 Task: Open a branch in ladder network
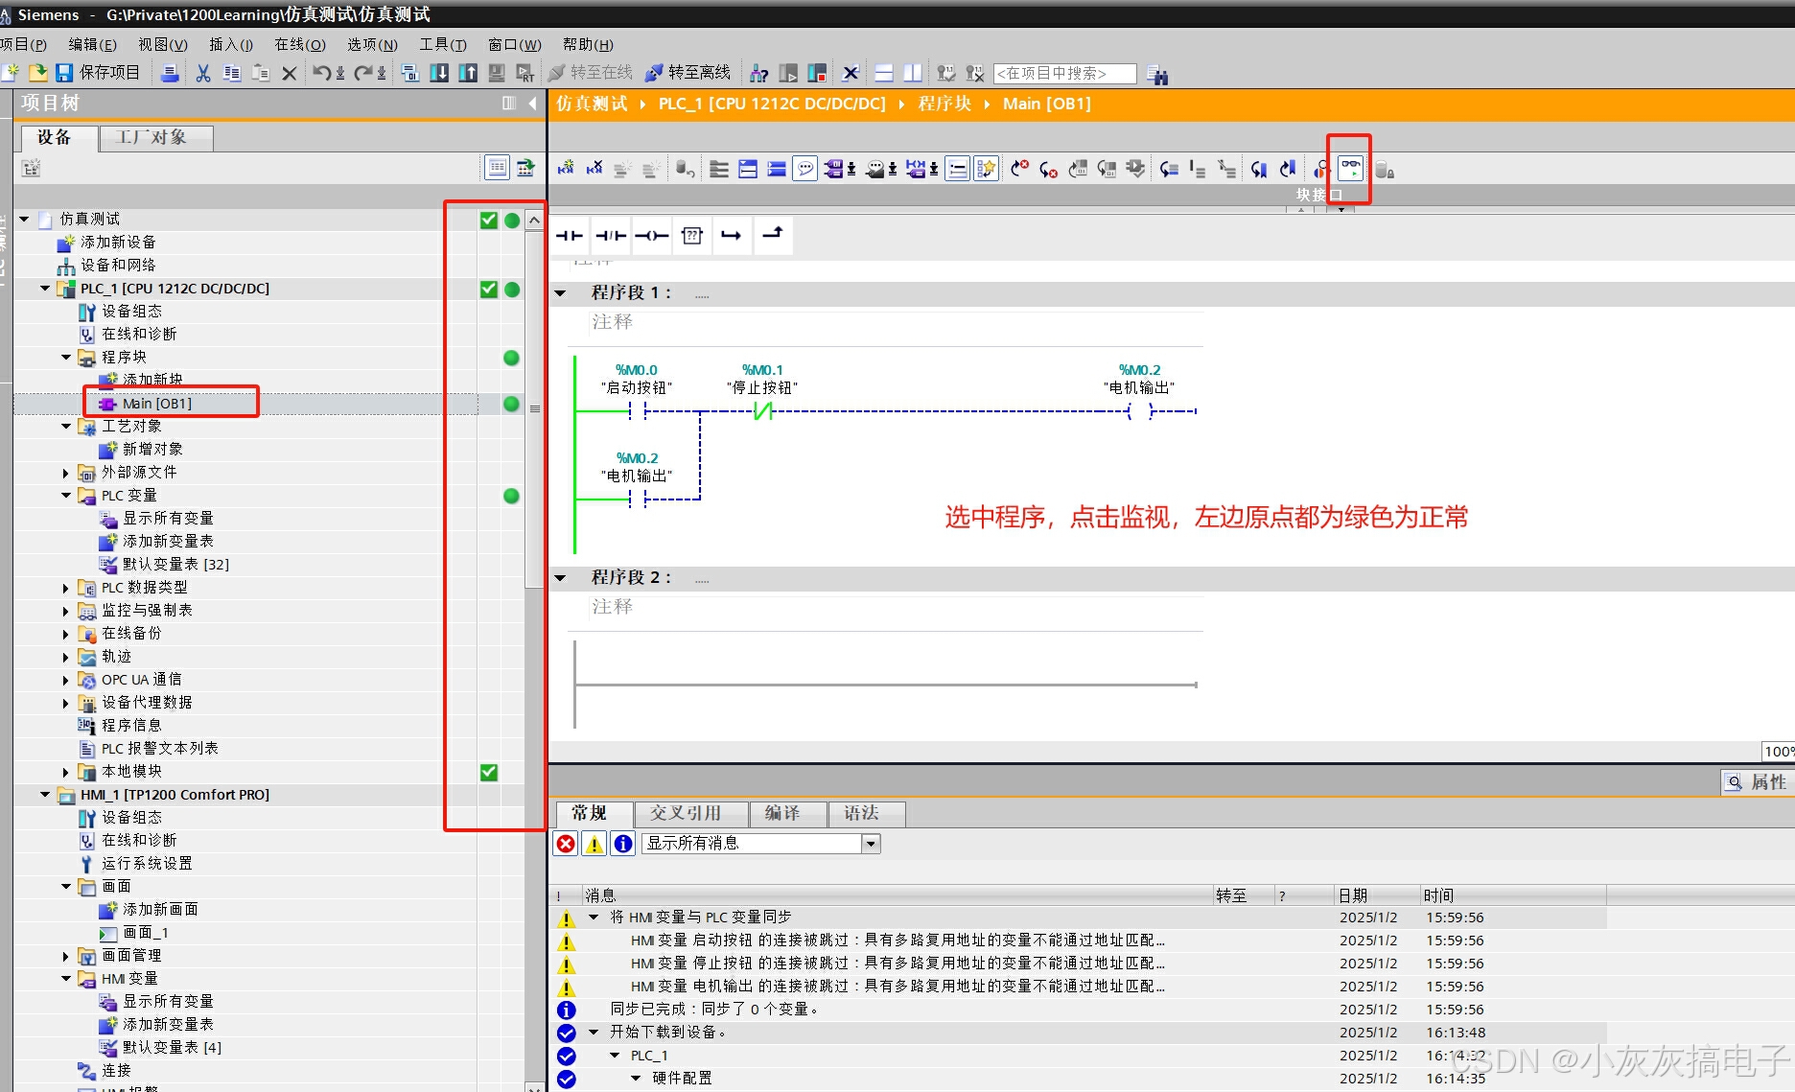(732, 235)
